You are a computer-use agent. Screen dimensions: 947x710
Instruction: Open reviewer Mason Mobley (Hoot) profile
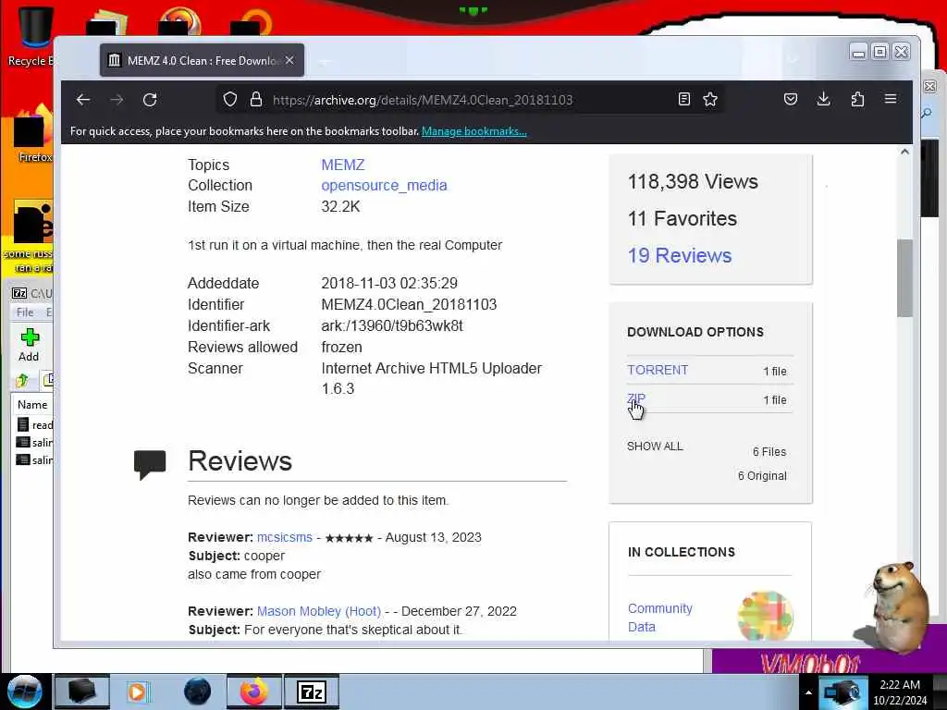319,612
